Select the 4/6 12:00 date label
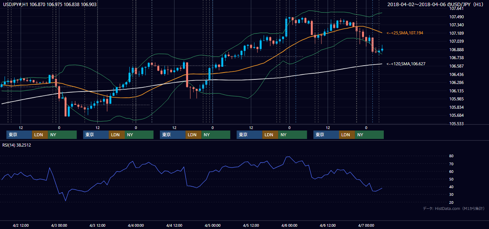 [328, 225]
